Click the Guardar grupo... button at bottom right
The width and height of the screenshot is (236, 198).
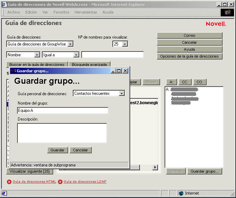[x=205, y=171]
